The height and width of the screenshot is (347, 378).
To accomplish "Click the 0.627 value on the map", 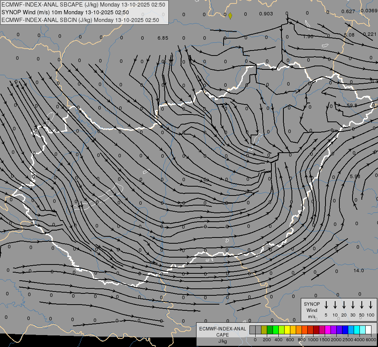I will [348, 11].
